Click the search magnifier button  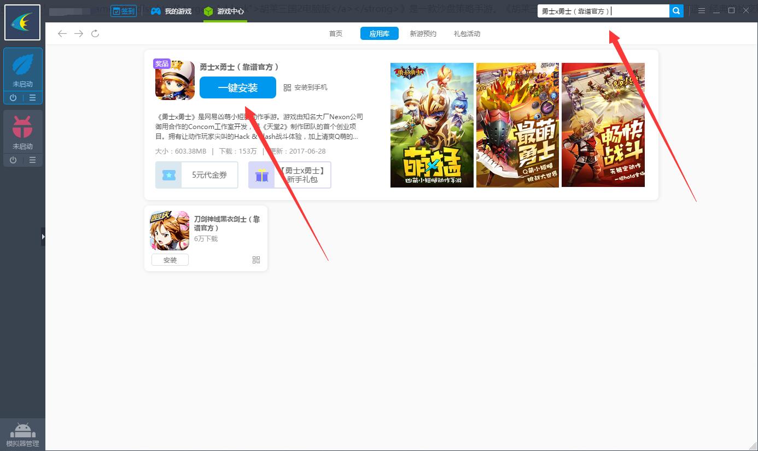click(677, 11)
